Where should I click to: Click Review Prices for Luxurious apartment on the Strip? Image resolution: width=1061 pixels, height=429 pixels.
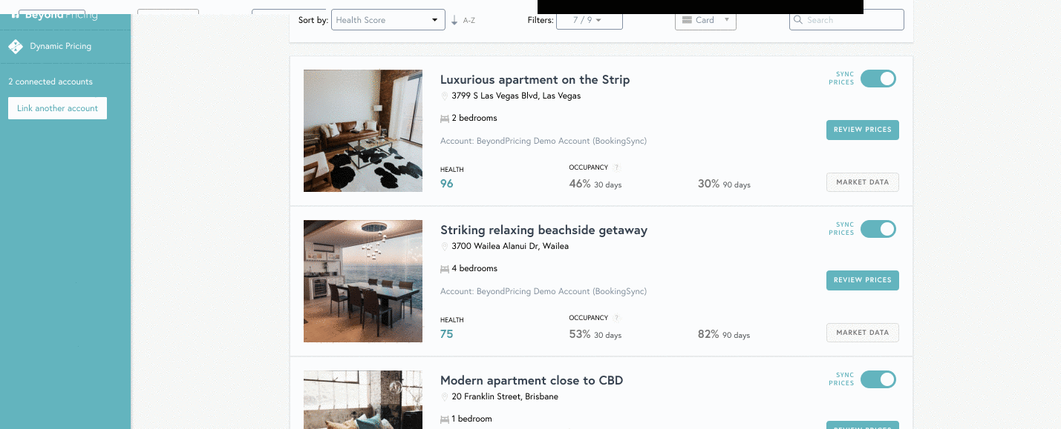point(863,130)
